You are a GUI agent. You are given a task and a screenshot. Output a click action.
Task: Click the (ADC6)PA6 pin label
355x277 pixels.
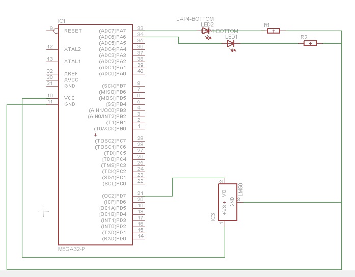tap(113, 37)
